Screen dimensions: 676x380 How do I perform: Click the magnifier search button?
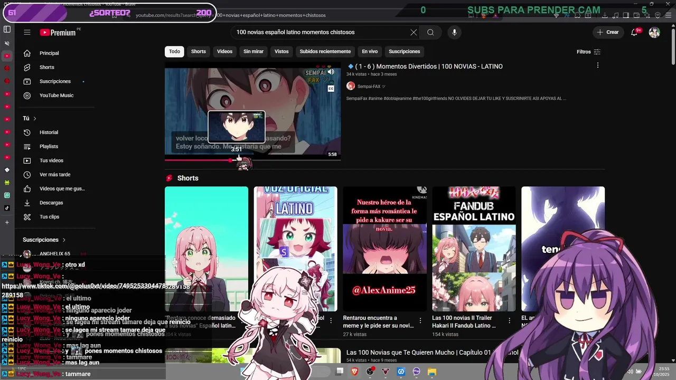430,32
